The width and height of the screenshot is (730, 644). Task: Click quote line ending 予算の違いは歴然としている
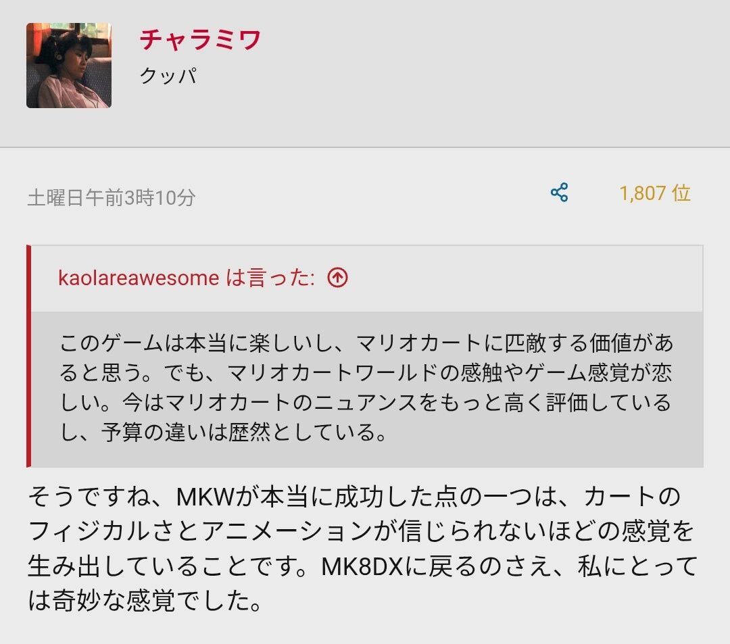click(224, 432)
